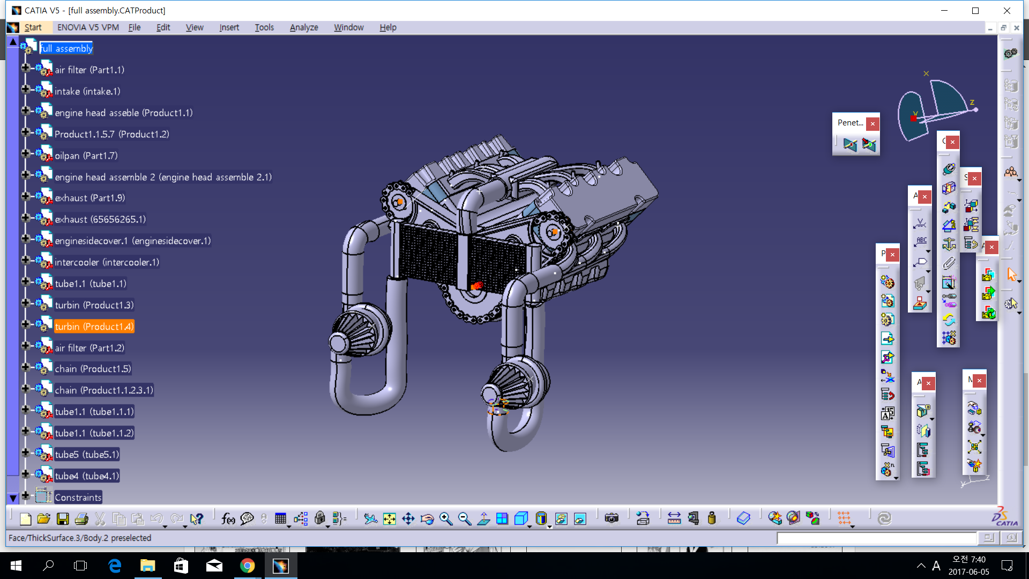Click the Normal View icon
This screenshot has width=1029, height=579.
pyautogui.click(x=483, y=518)
